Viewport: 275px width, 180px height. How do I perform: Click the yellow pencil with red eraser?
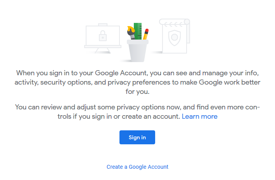(x=146, y=34)
